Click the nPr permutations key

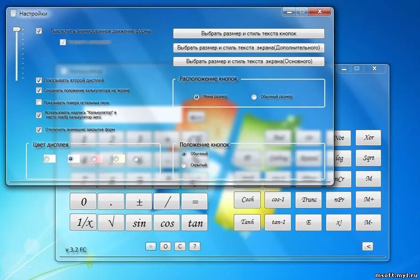[x=338, y=199]
